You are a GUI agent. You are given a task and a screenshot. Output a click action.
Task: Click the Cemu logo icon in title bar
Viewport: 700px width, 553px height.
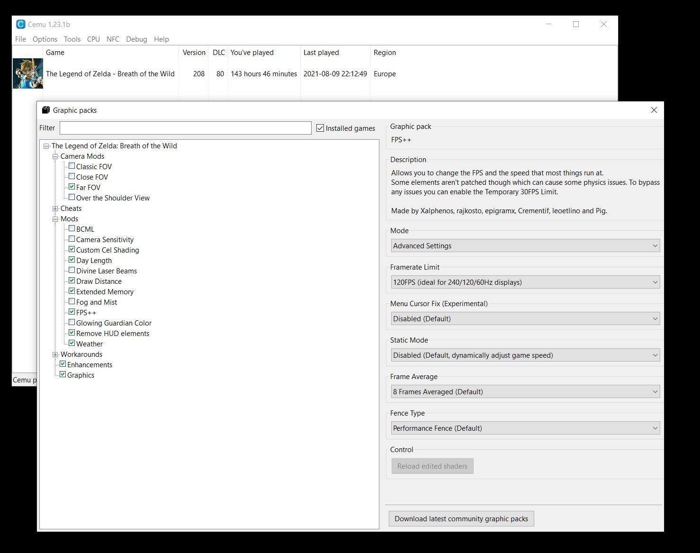point(20,24)
